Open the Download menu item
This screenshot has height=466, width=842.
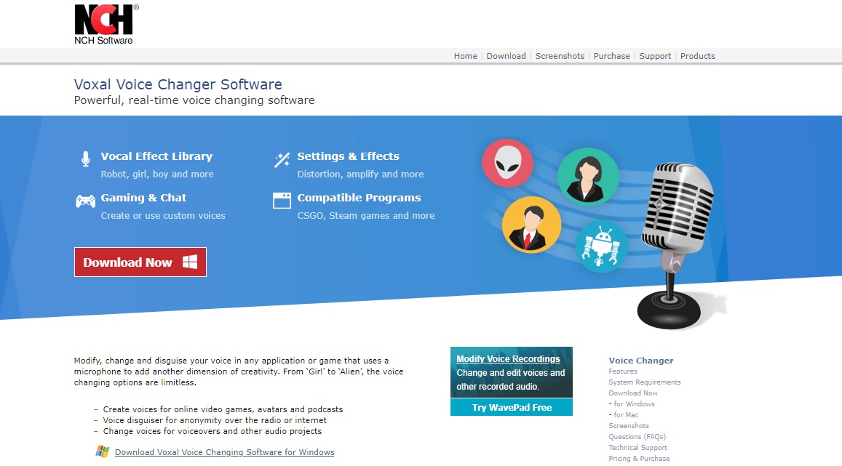(x=506, y=56)
